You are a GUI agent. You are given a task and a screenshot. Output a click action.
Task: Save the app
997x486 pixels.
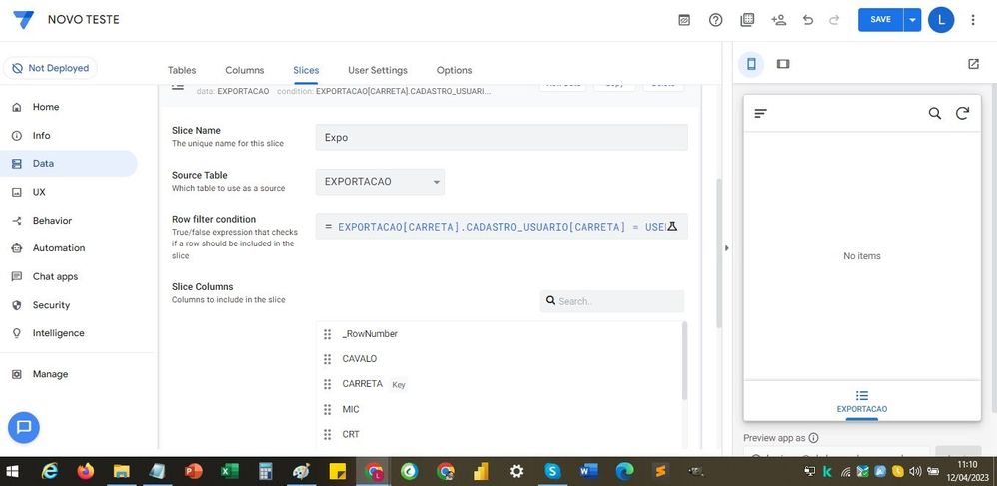tap(881, 20)
